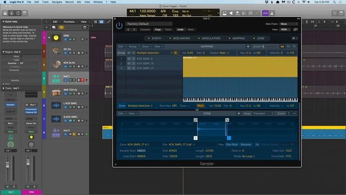Collapse the DRM track stack triangle
The image size is (346, 195).
[x=49, y=37]
